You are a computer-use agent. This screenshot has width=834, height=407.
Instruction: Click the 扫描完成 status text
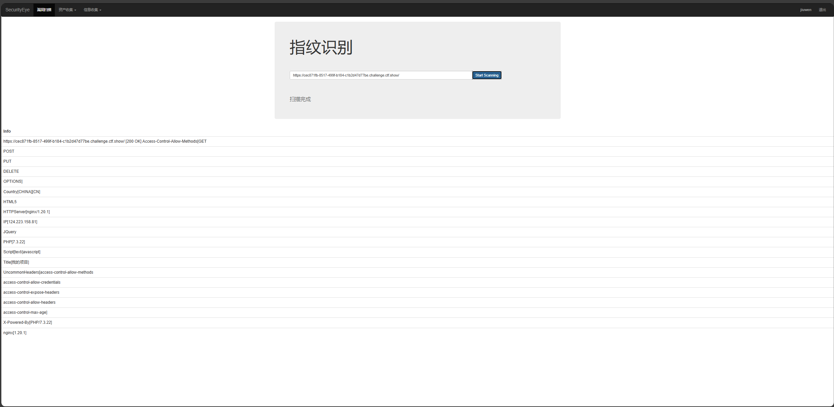[300, 99]
